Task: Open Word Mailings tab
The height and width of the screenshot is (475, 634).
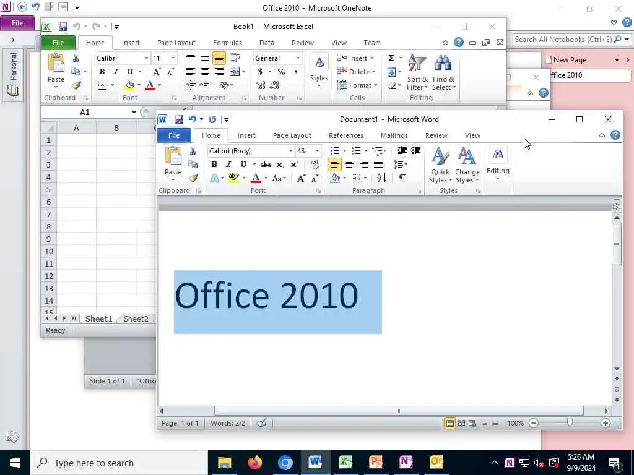Action: [394, 135]
